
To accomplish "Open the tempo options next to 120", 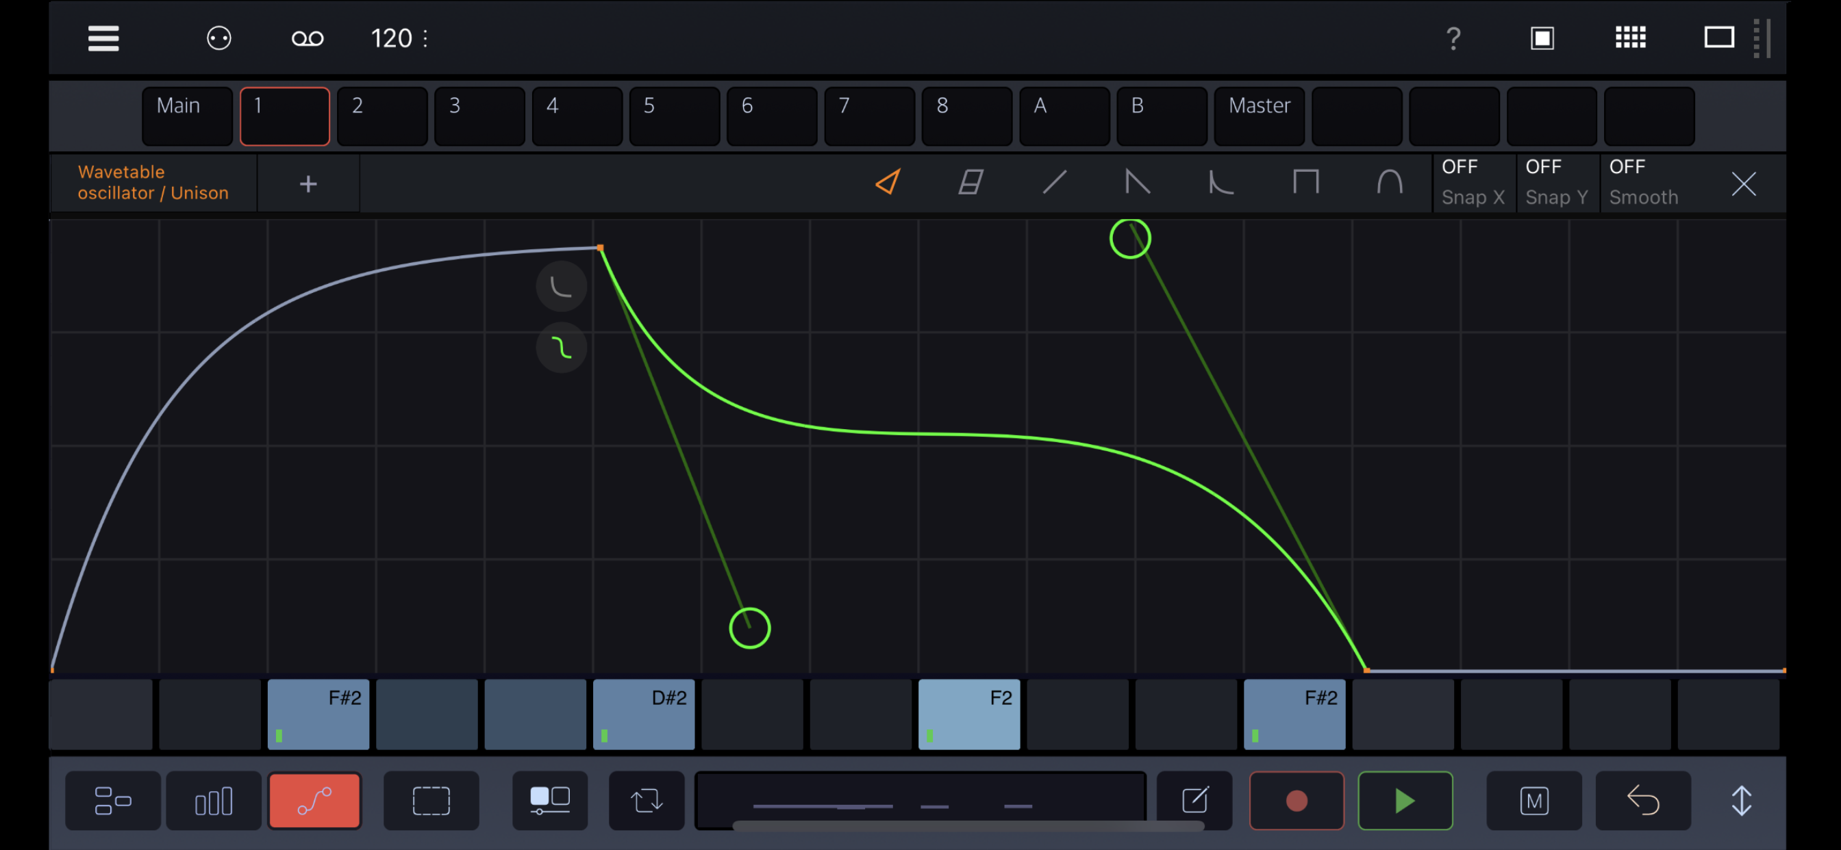I will pos(425,38).
